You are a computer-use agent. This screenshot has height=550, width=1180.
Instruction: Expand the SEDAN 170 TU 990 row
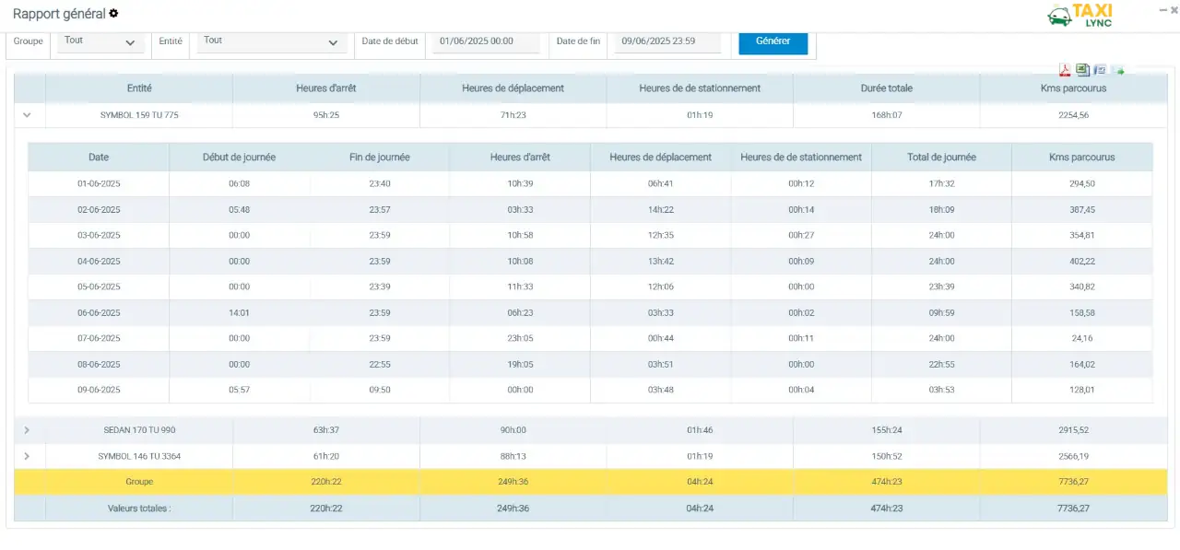tap(27, 430)
